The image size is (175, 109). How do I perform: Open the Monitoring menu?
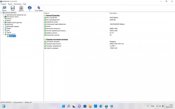[x=17, y=4]
